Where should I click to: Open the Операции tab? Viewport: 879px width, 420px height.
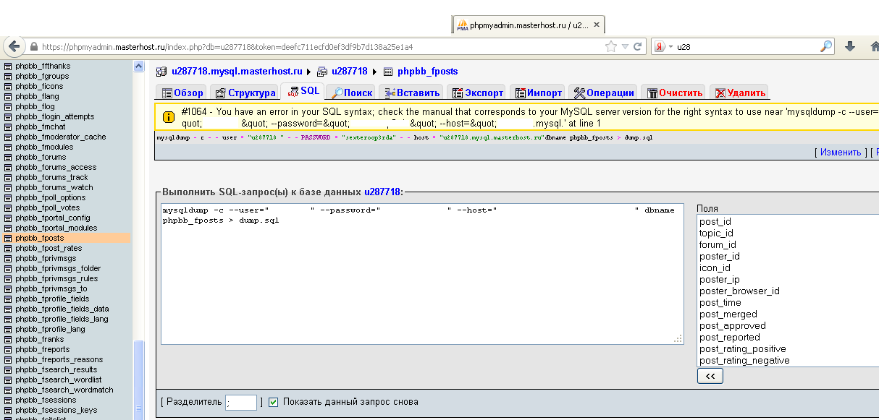(x=603, y=93)
